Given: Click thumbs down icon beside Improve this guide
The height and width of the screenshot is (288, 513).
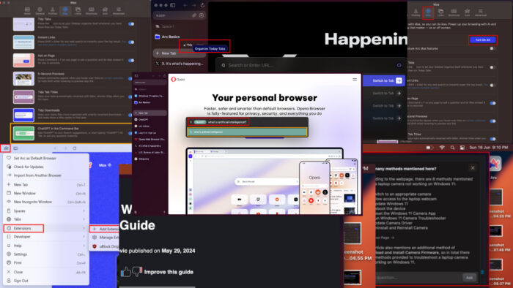Looking at the screenshot, I should 137,271.
